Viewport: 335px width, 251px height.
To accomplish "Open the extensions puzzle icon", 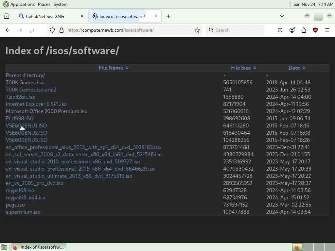I will click(x=304, y=30).
